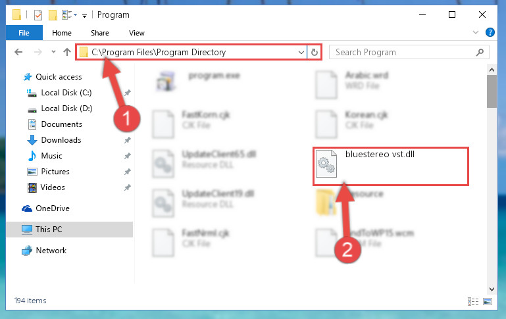Toggle the pin next to Music

[x=128, y=156]
